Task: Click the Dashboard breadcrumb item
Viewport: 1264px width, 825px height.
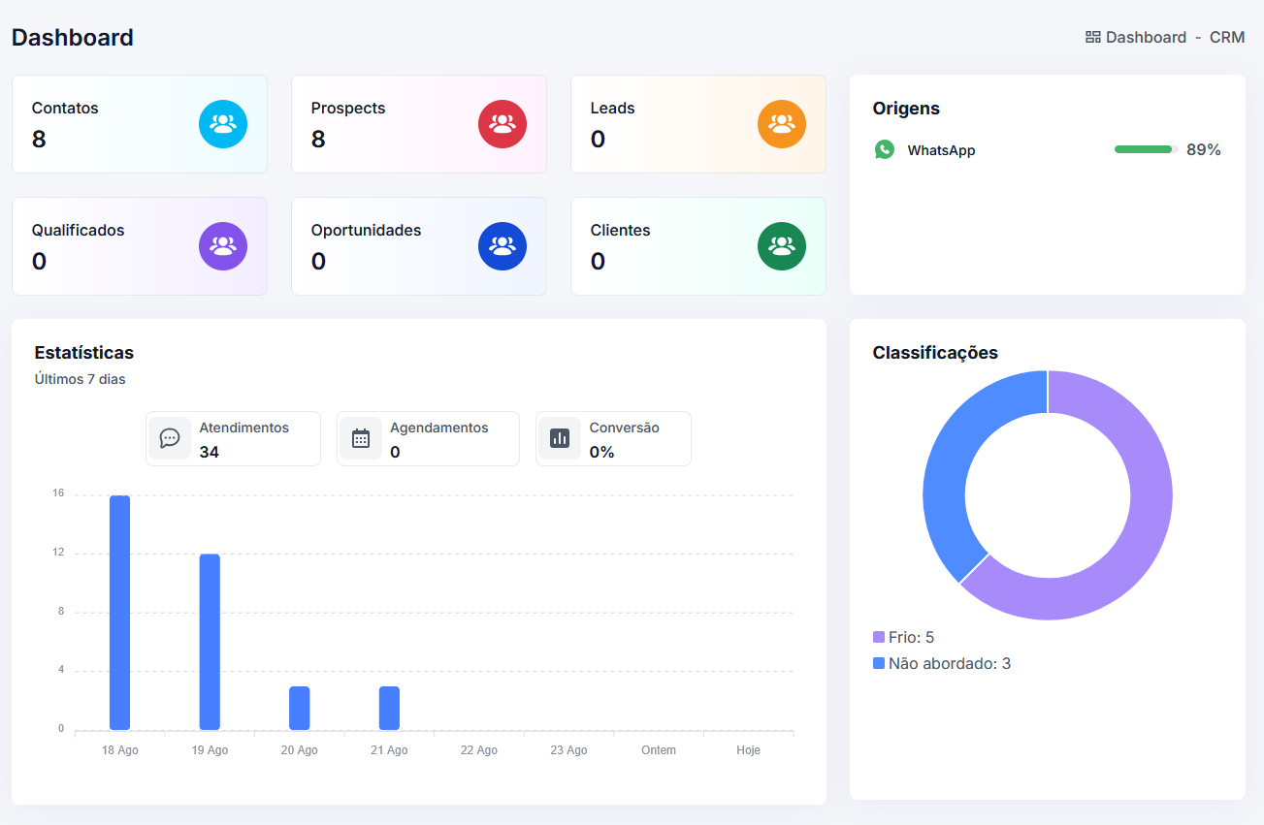Action: click(x=1145, y=37)
